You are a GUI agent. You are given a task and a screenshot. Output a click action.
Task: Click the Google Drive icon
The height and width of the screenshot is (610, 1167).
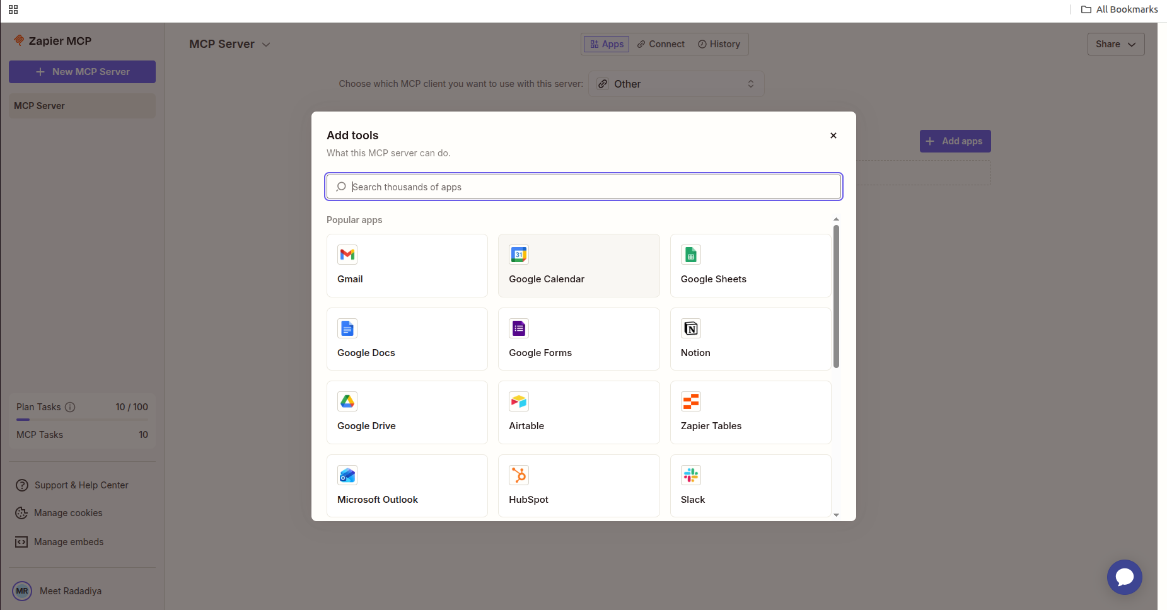click(x=347, y=401)
